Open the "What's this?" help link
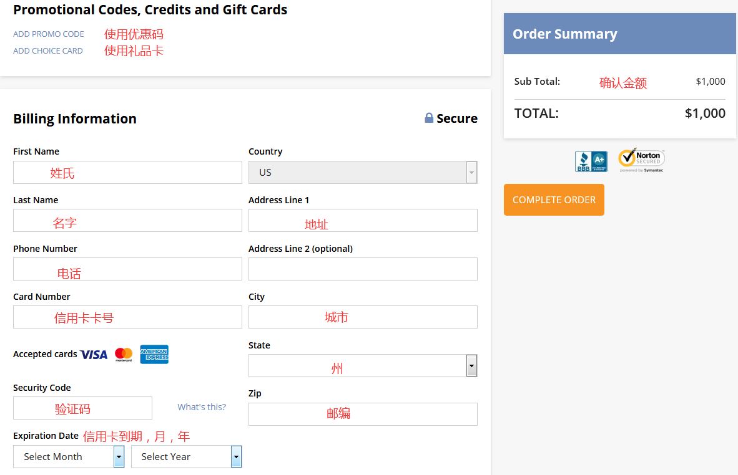The height and width of the screenshot is (475, 738). click(x=202, y=407)
